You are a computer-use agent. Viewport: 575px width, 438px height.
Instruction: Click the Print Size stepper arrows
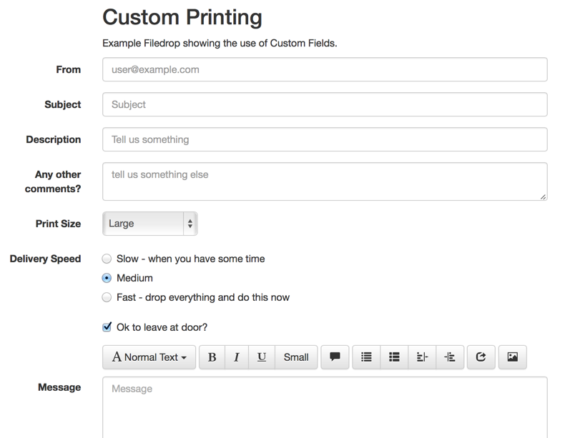(x=190, y=223)
